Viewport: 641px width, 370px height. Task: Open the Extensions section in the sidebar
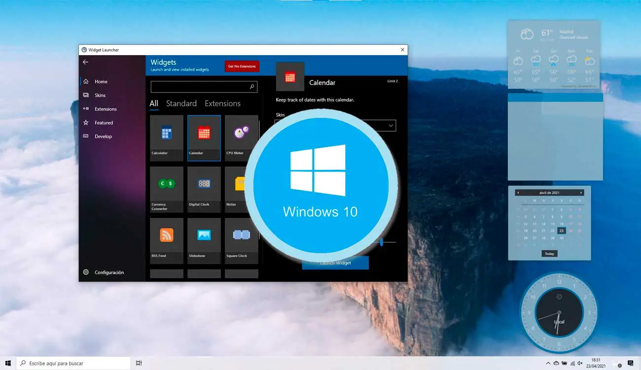click(x=112, y=109)
